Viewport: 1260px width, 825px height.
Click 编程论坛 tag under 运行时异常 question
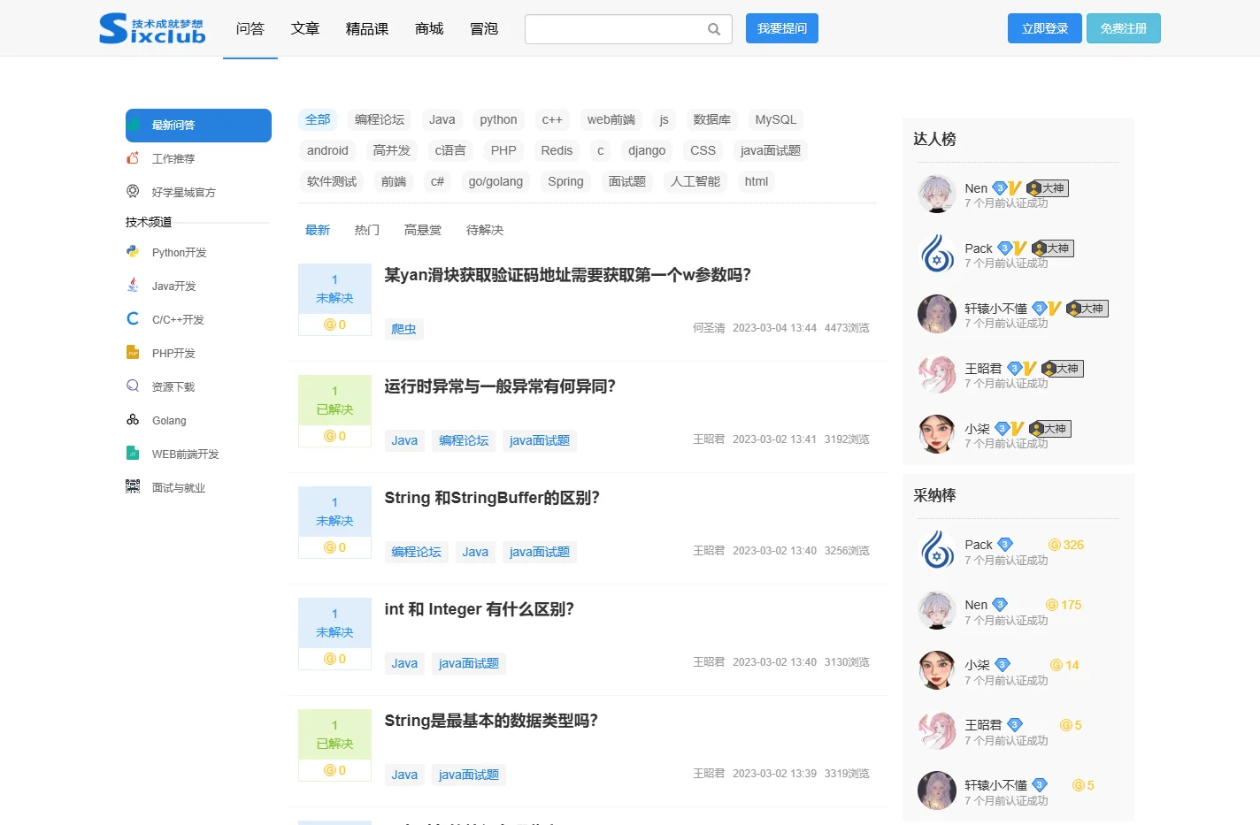coord(464,440)
